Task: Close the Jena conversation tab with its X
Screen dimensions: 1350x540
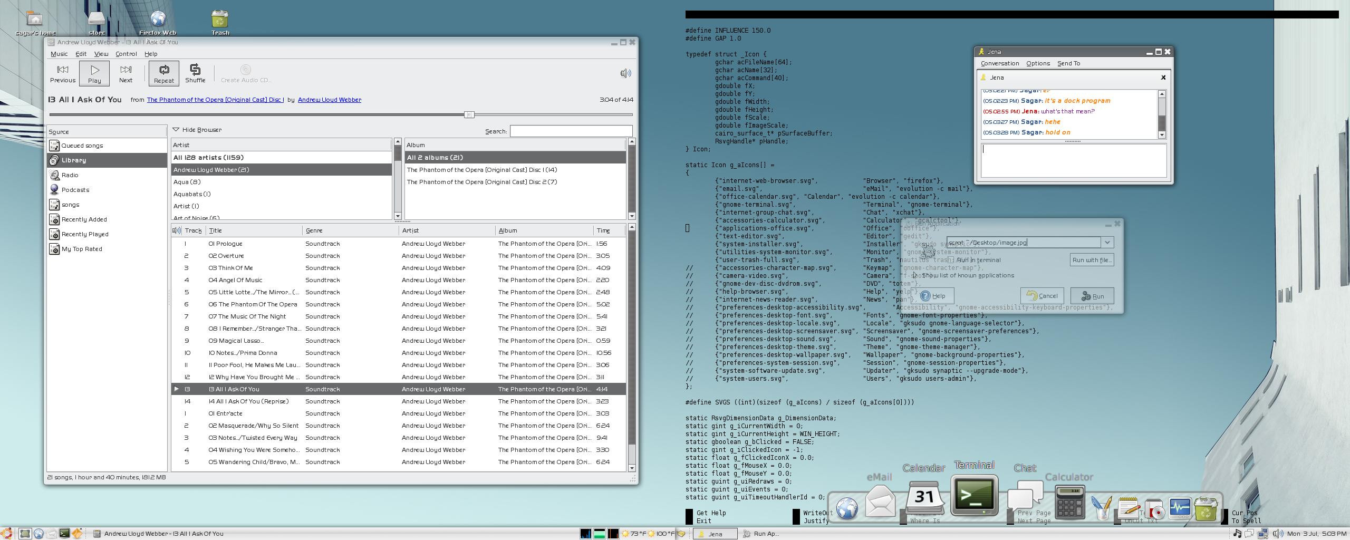Action: pyautogui.click(x=1163, y=78)
